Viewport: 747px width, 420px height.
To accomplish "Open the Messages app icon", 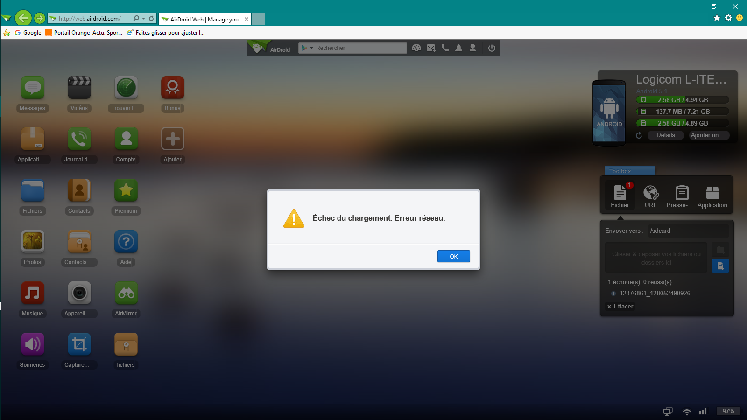I will pyautogui.click(x=33, y=88).
